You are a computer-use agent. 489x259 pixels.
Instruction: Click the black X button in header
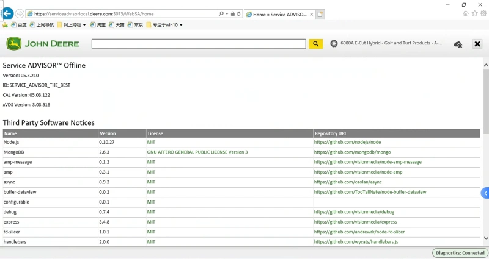[477, 44]
